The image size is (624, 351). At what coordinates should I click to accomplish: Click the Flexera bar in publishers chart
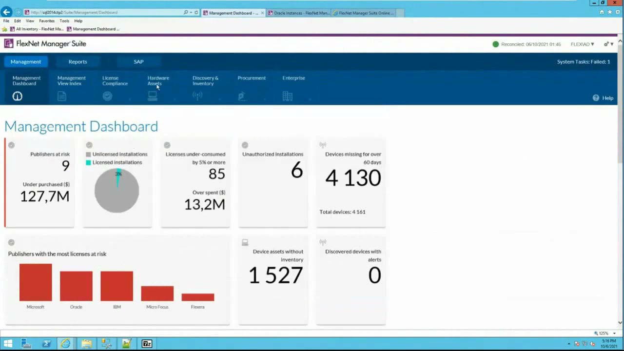coord(197,297)
